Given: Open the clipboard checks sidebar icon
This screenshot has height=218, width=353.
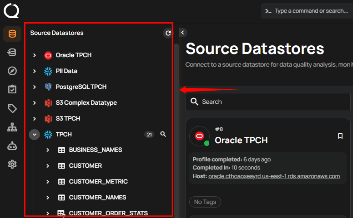Looking at the screenshot, I should (x=12, y=89).
